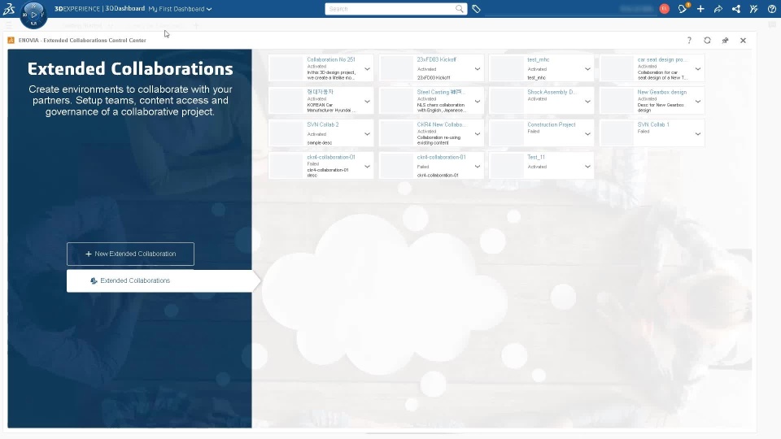Open the 23xFD03 Kickoff title link
The width and height of the screenshot is (781, 439).
pyautogui.click(x=436, y=59)
